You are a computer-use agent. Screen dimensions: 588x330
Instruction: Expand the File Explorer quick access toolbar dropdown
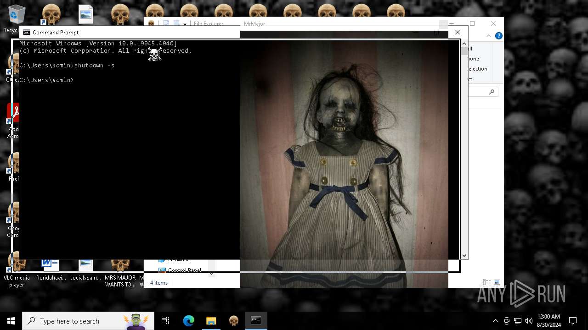pyautogui.click(x=185, y=24)
